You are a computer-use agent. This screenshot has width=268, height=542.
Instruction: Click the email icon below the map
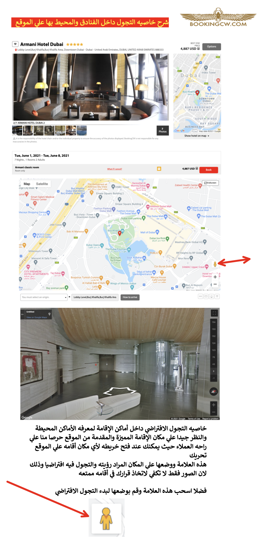click(x=206, y=297)
